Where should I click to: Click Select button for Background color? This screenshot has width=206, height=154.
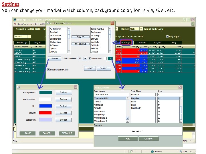point(64,93)
